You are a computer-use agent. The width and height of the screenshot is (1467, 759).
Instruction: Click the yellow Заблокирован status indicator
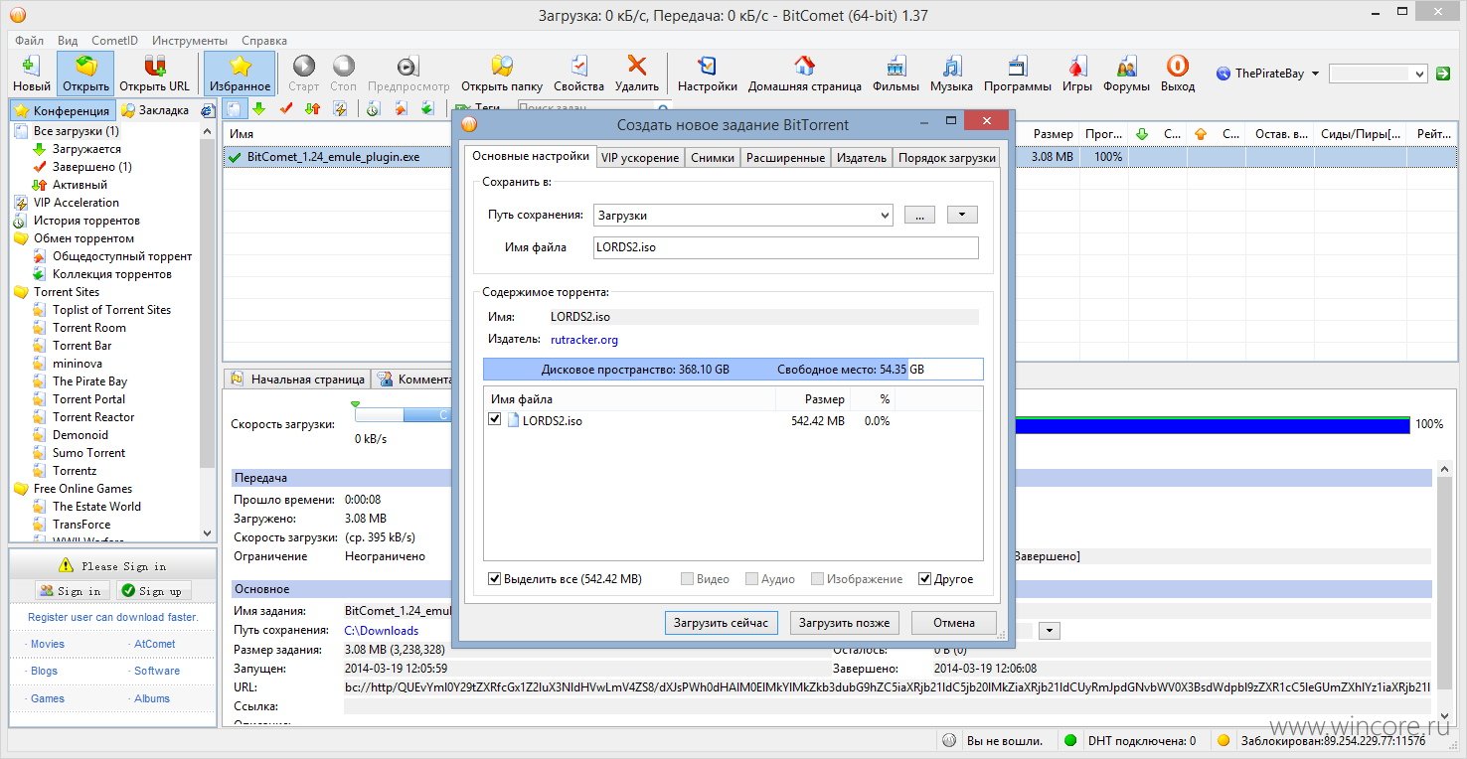coord(1223,740)
